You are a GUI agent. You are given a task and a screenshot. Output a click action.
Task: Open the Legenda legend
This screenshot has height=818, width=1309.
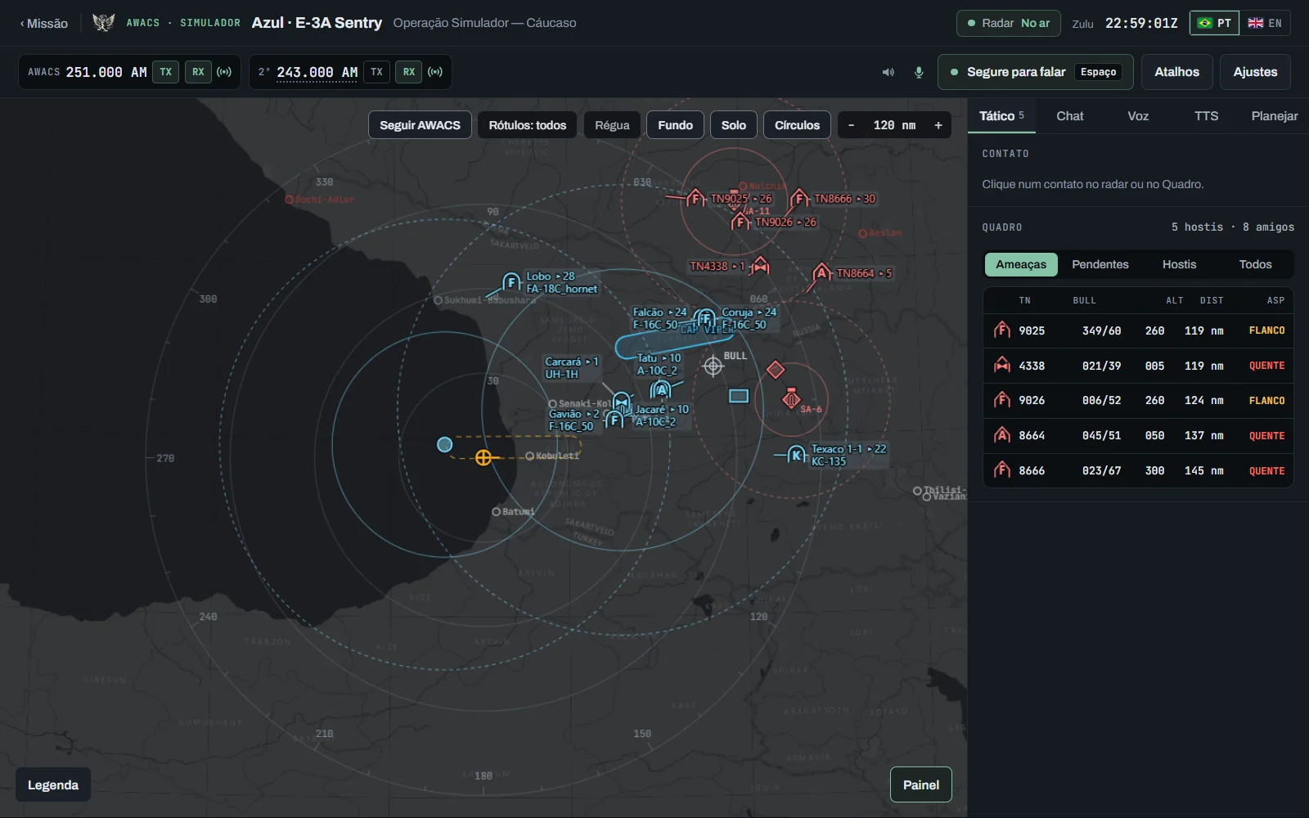[x=53, y=784]
